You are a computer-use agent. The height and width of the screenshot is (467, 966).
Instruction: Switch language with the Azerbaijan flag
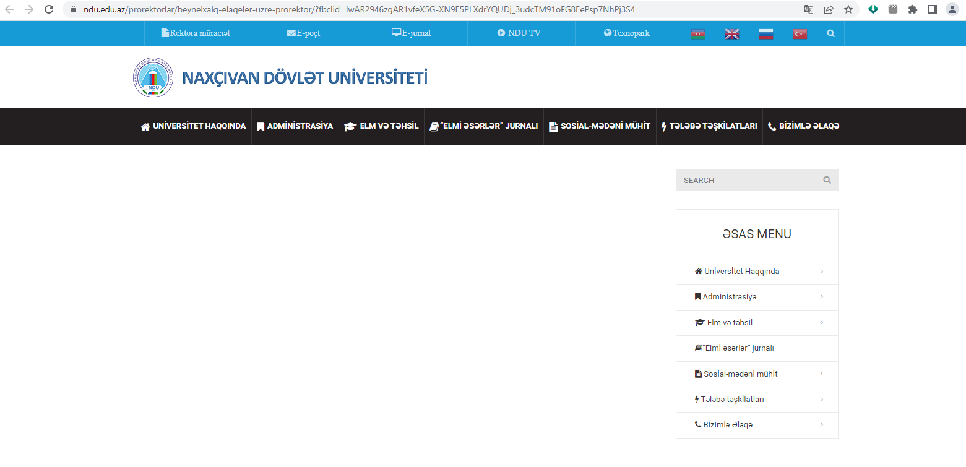click(x=698, y=34)
